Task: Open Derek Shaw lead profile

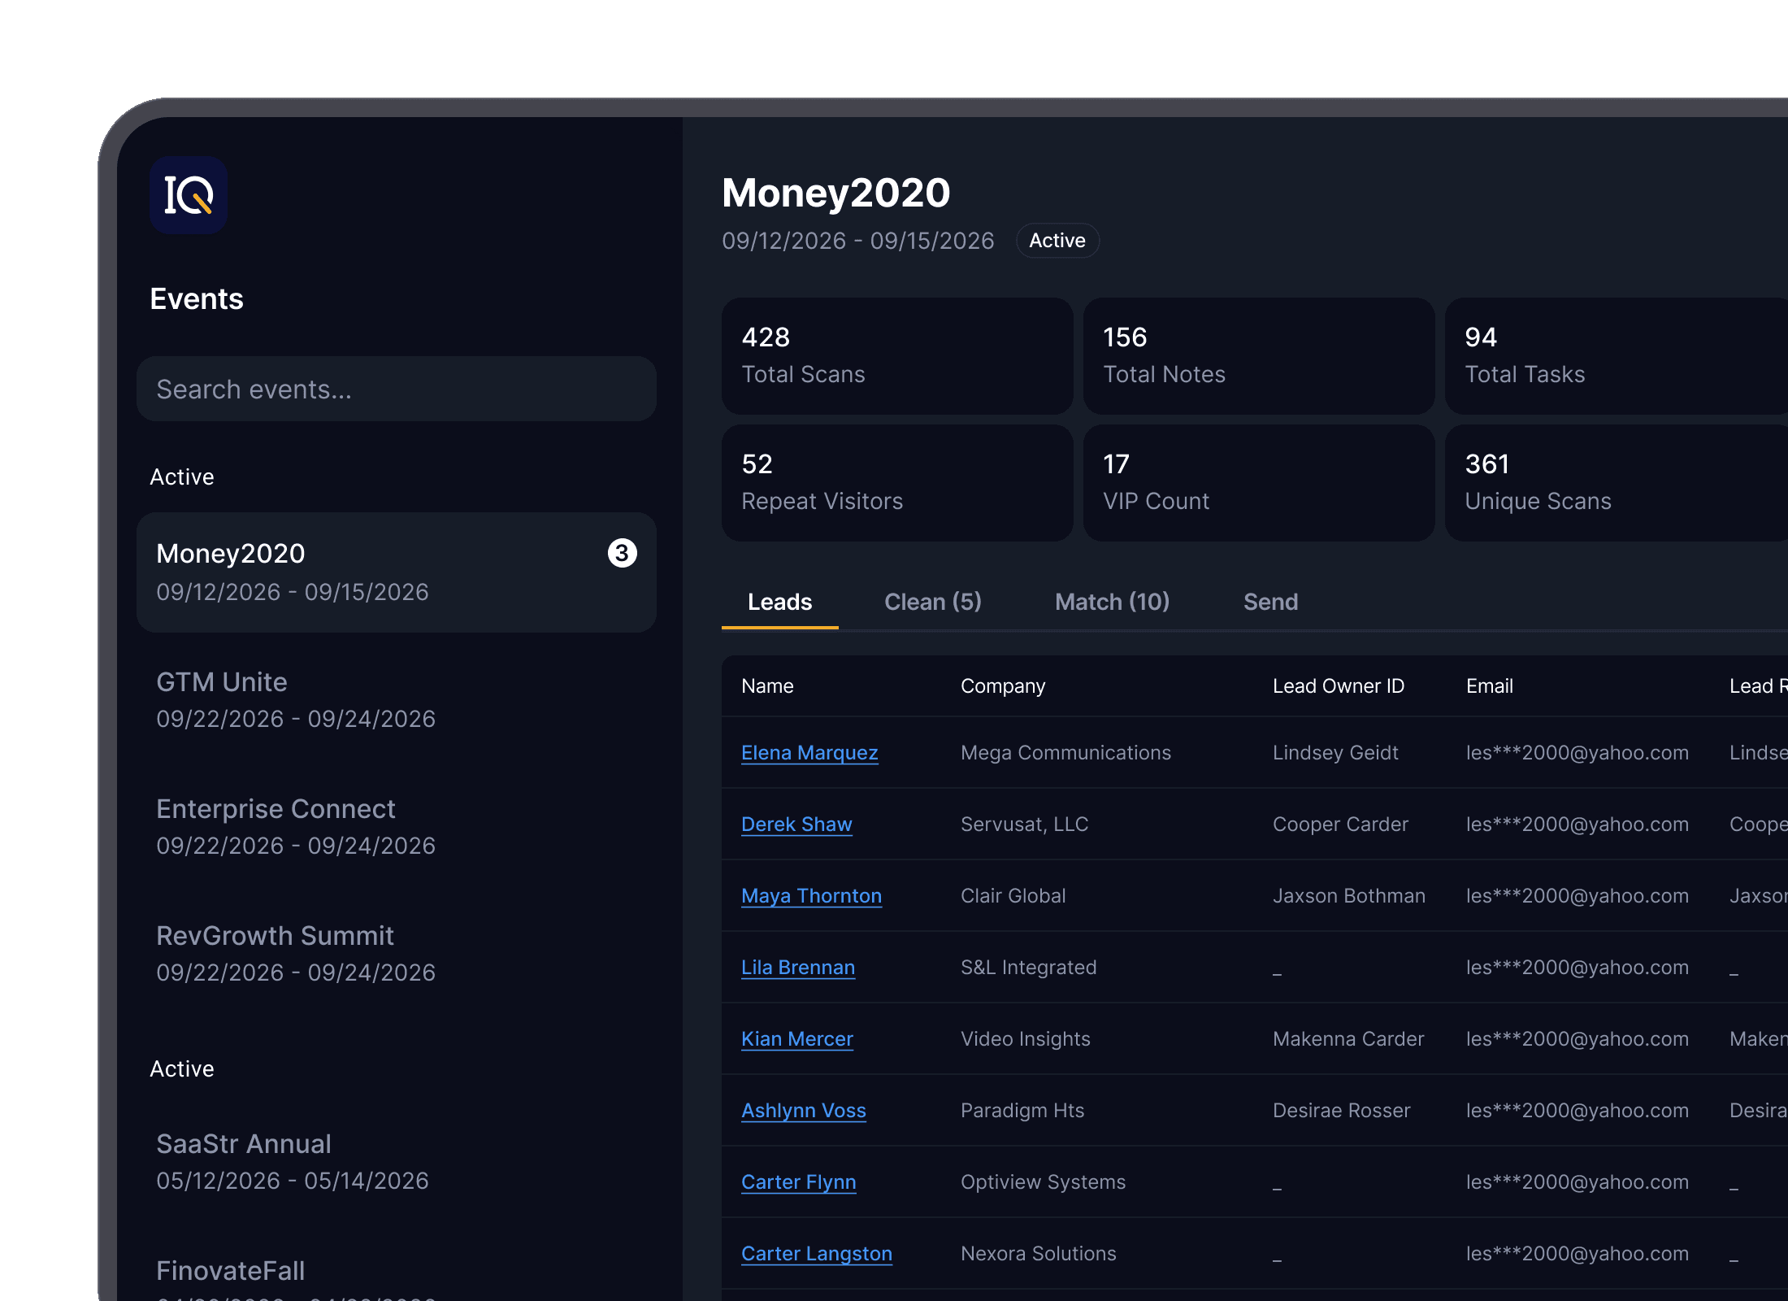Action: point(796,825)
